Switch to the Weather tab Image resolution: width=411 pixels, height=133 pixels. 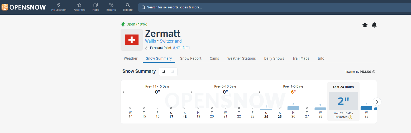click(x=131, y=58)
